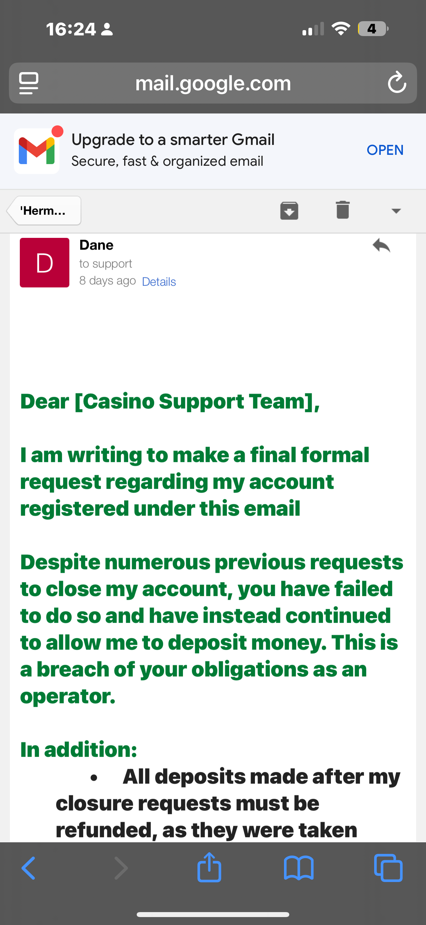426x925 pixels.
Task: Tap the Safari page reload icon
Action: (397, 83)
